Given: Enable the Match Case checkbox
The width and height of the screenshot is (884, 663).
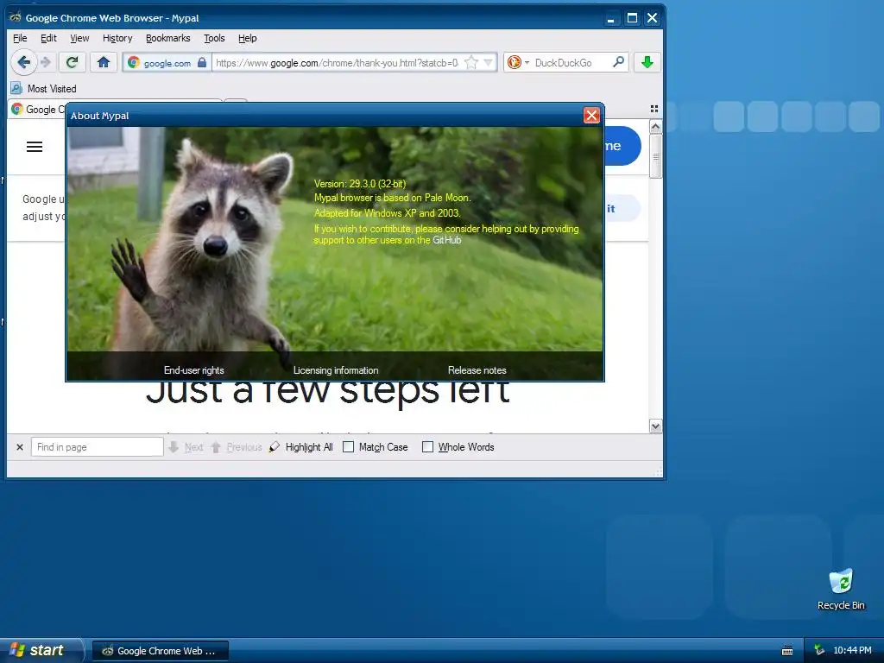Looking at the screenshot, I should coord(349,447).
